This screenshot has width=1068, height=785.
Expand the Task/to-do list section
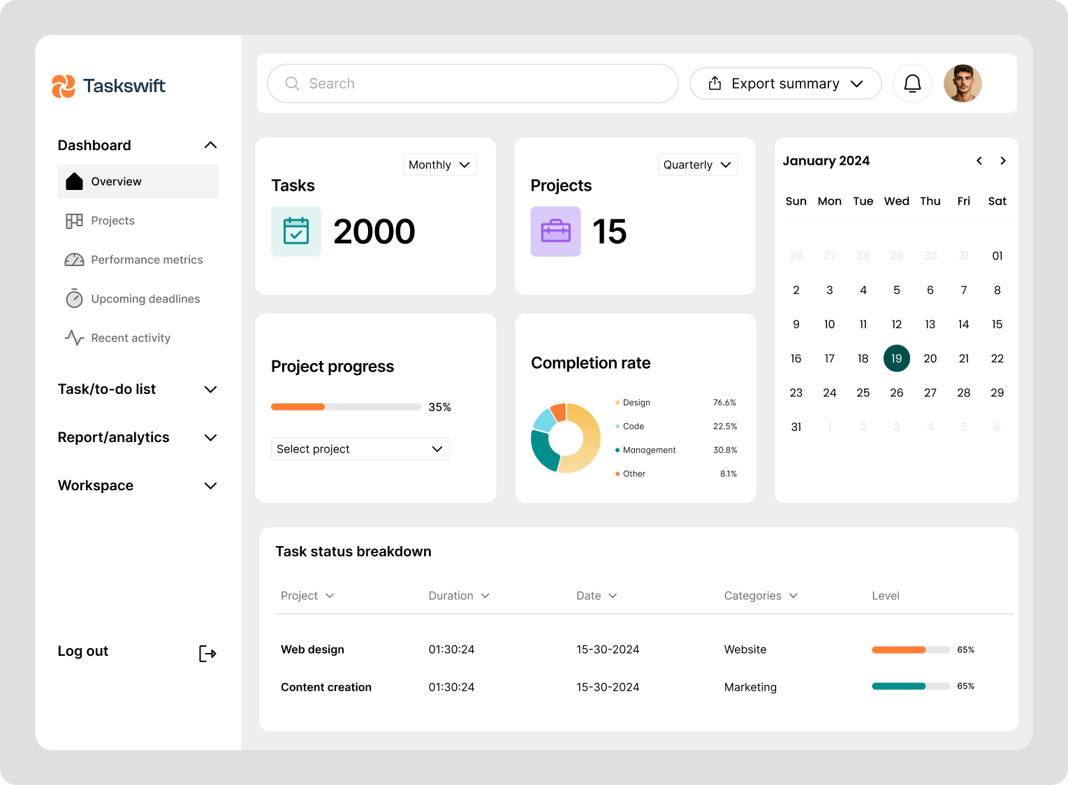(x=210, y=389)
